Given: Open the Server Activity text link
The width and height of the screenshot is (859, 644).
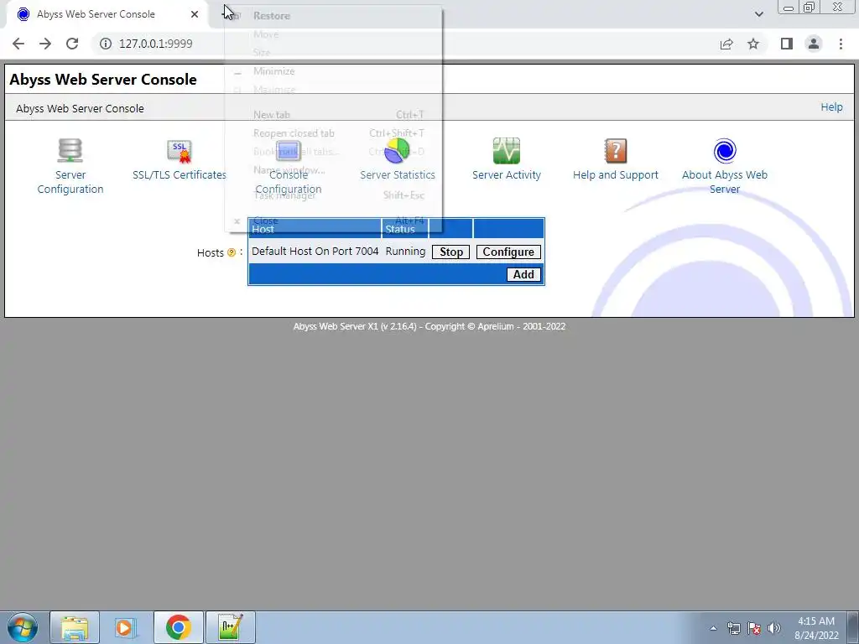Looking at the screenshot, I should click(506, 174).
